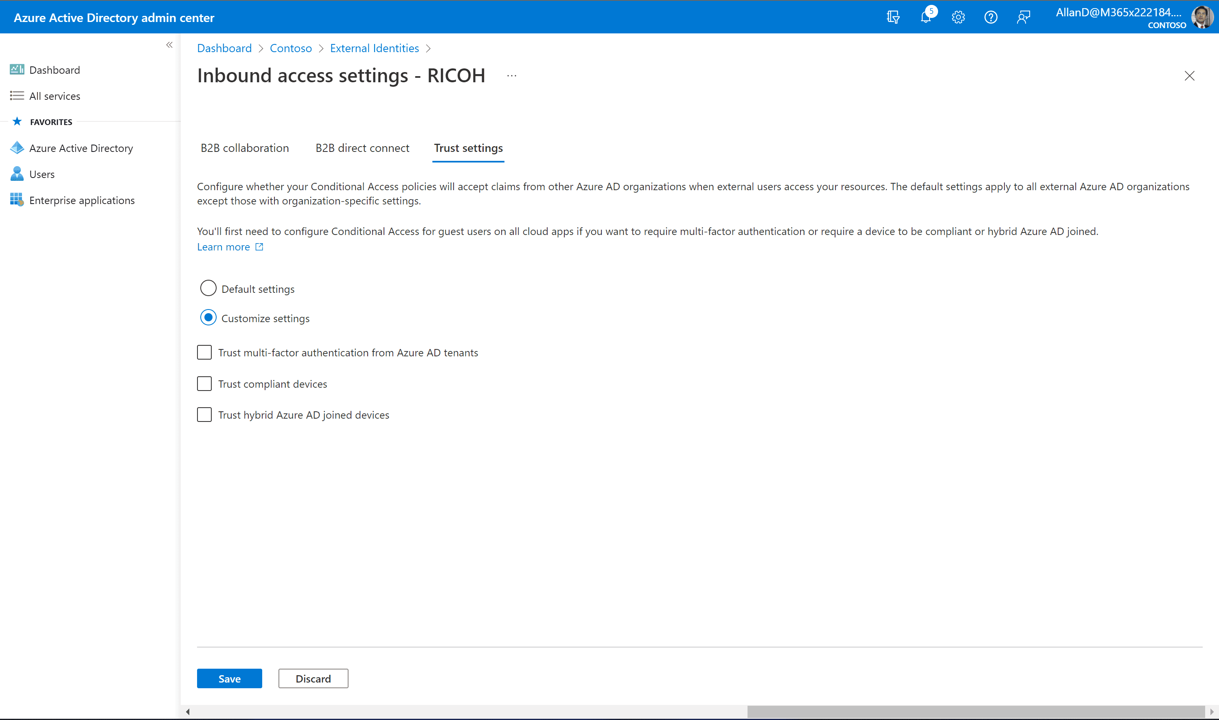Open the directory and subscription filter icon
This screenshot has width=1219, height=720.
click(x=893, y=18)
